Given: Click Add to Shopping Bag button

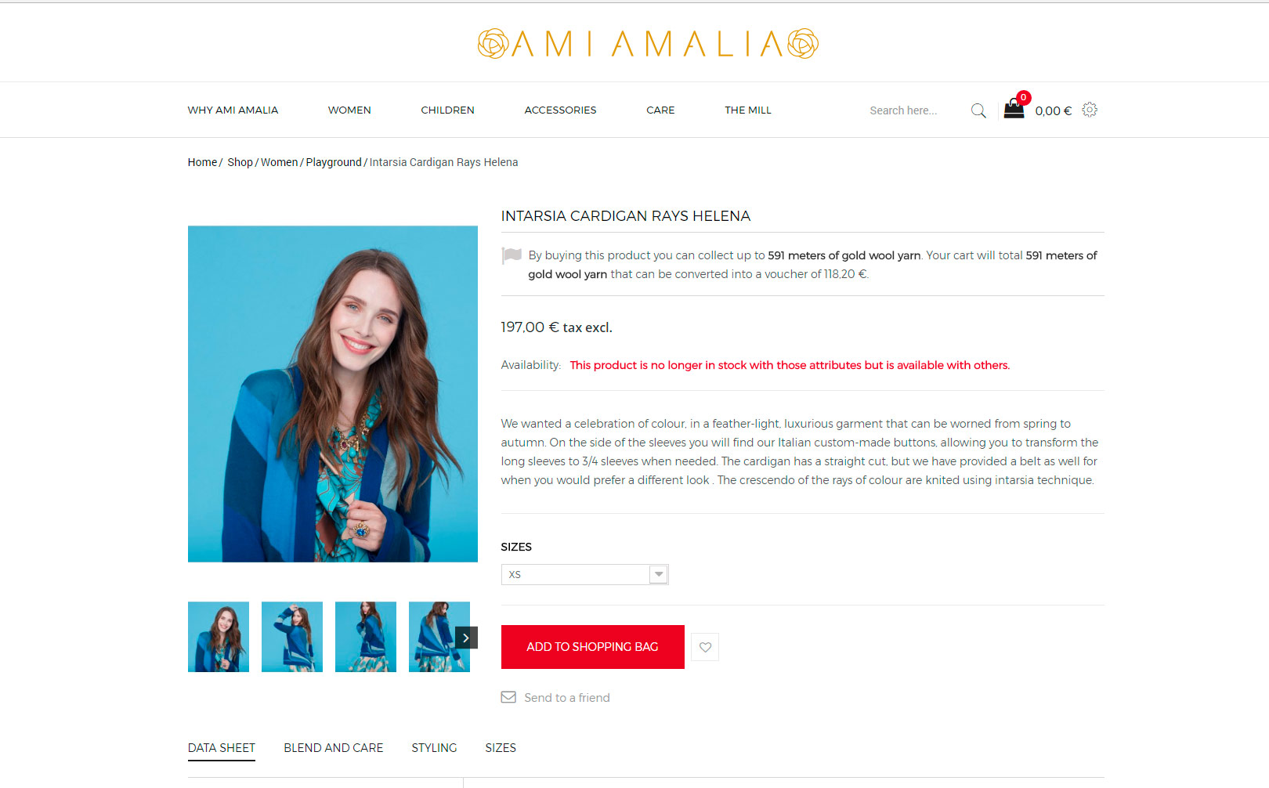Looking at the screenshot, I should coord(593,647).
